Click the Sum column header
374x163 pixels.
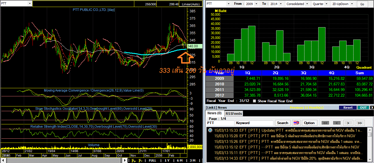(x=360, y=73)
